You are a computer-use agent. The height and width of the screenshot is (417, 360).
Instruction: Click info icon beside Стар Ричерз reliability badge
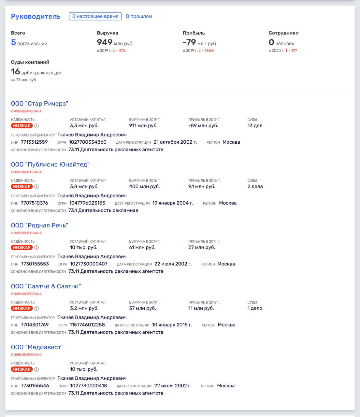click(x=36, y=126)
